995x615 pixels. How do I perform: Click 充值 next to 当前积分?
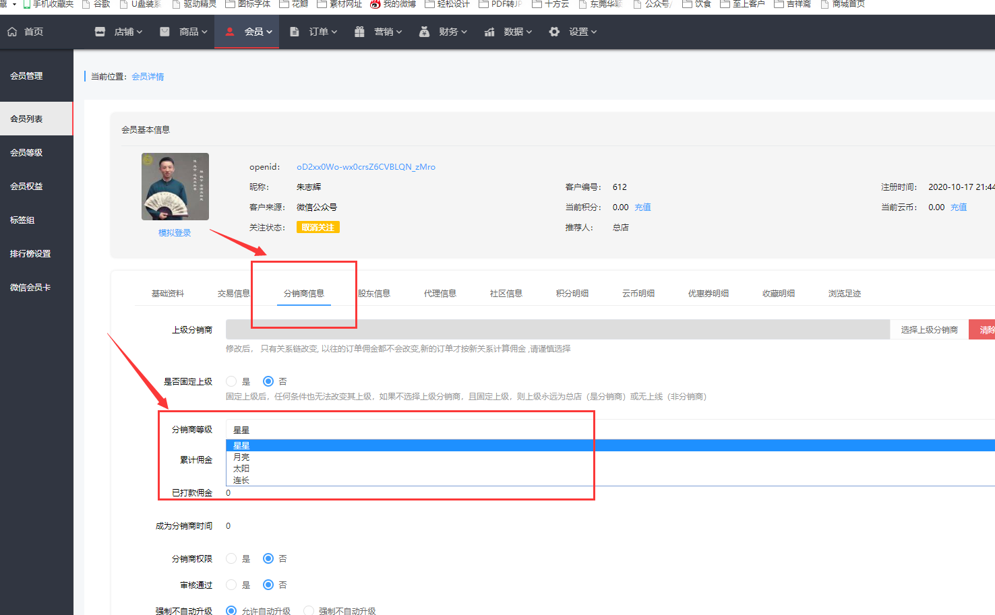[642, 207]
